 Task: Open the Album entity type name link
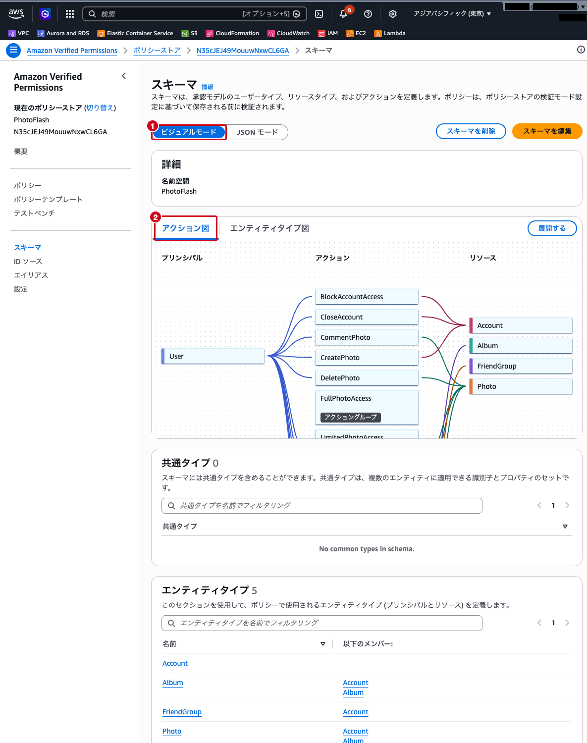(173, 683)
